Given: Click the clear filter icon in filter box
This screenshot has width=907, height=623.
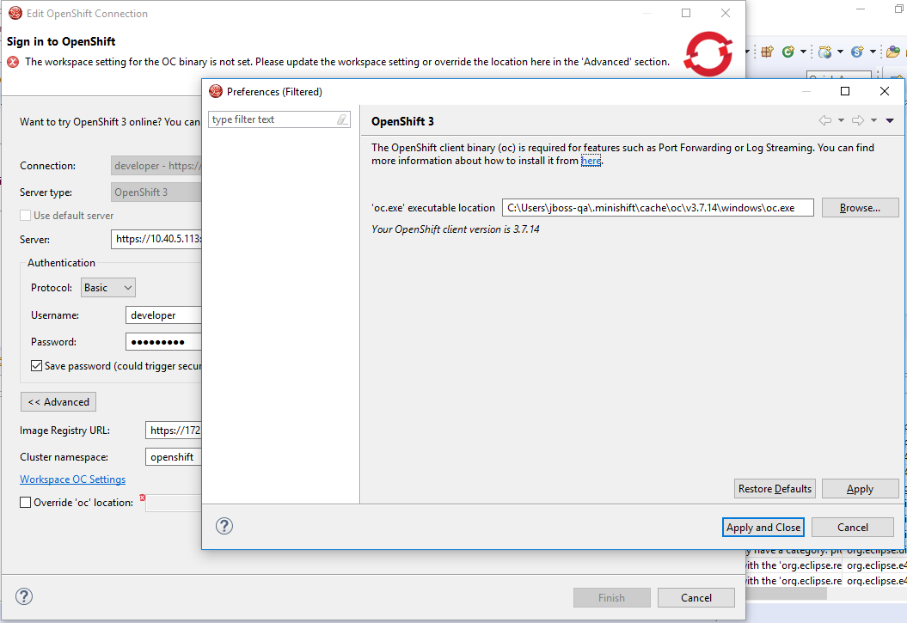Looking at the screenshot, I should pos(342,119).
